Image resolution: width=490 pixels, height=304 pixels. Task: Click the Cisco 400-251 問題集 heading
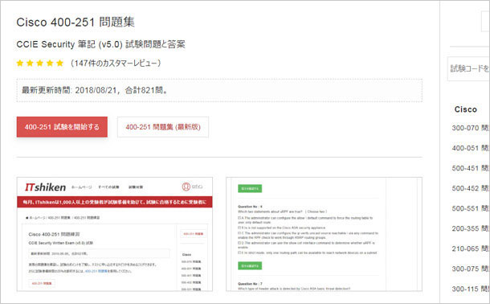click(76, 23)
